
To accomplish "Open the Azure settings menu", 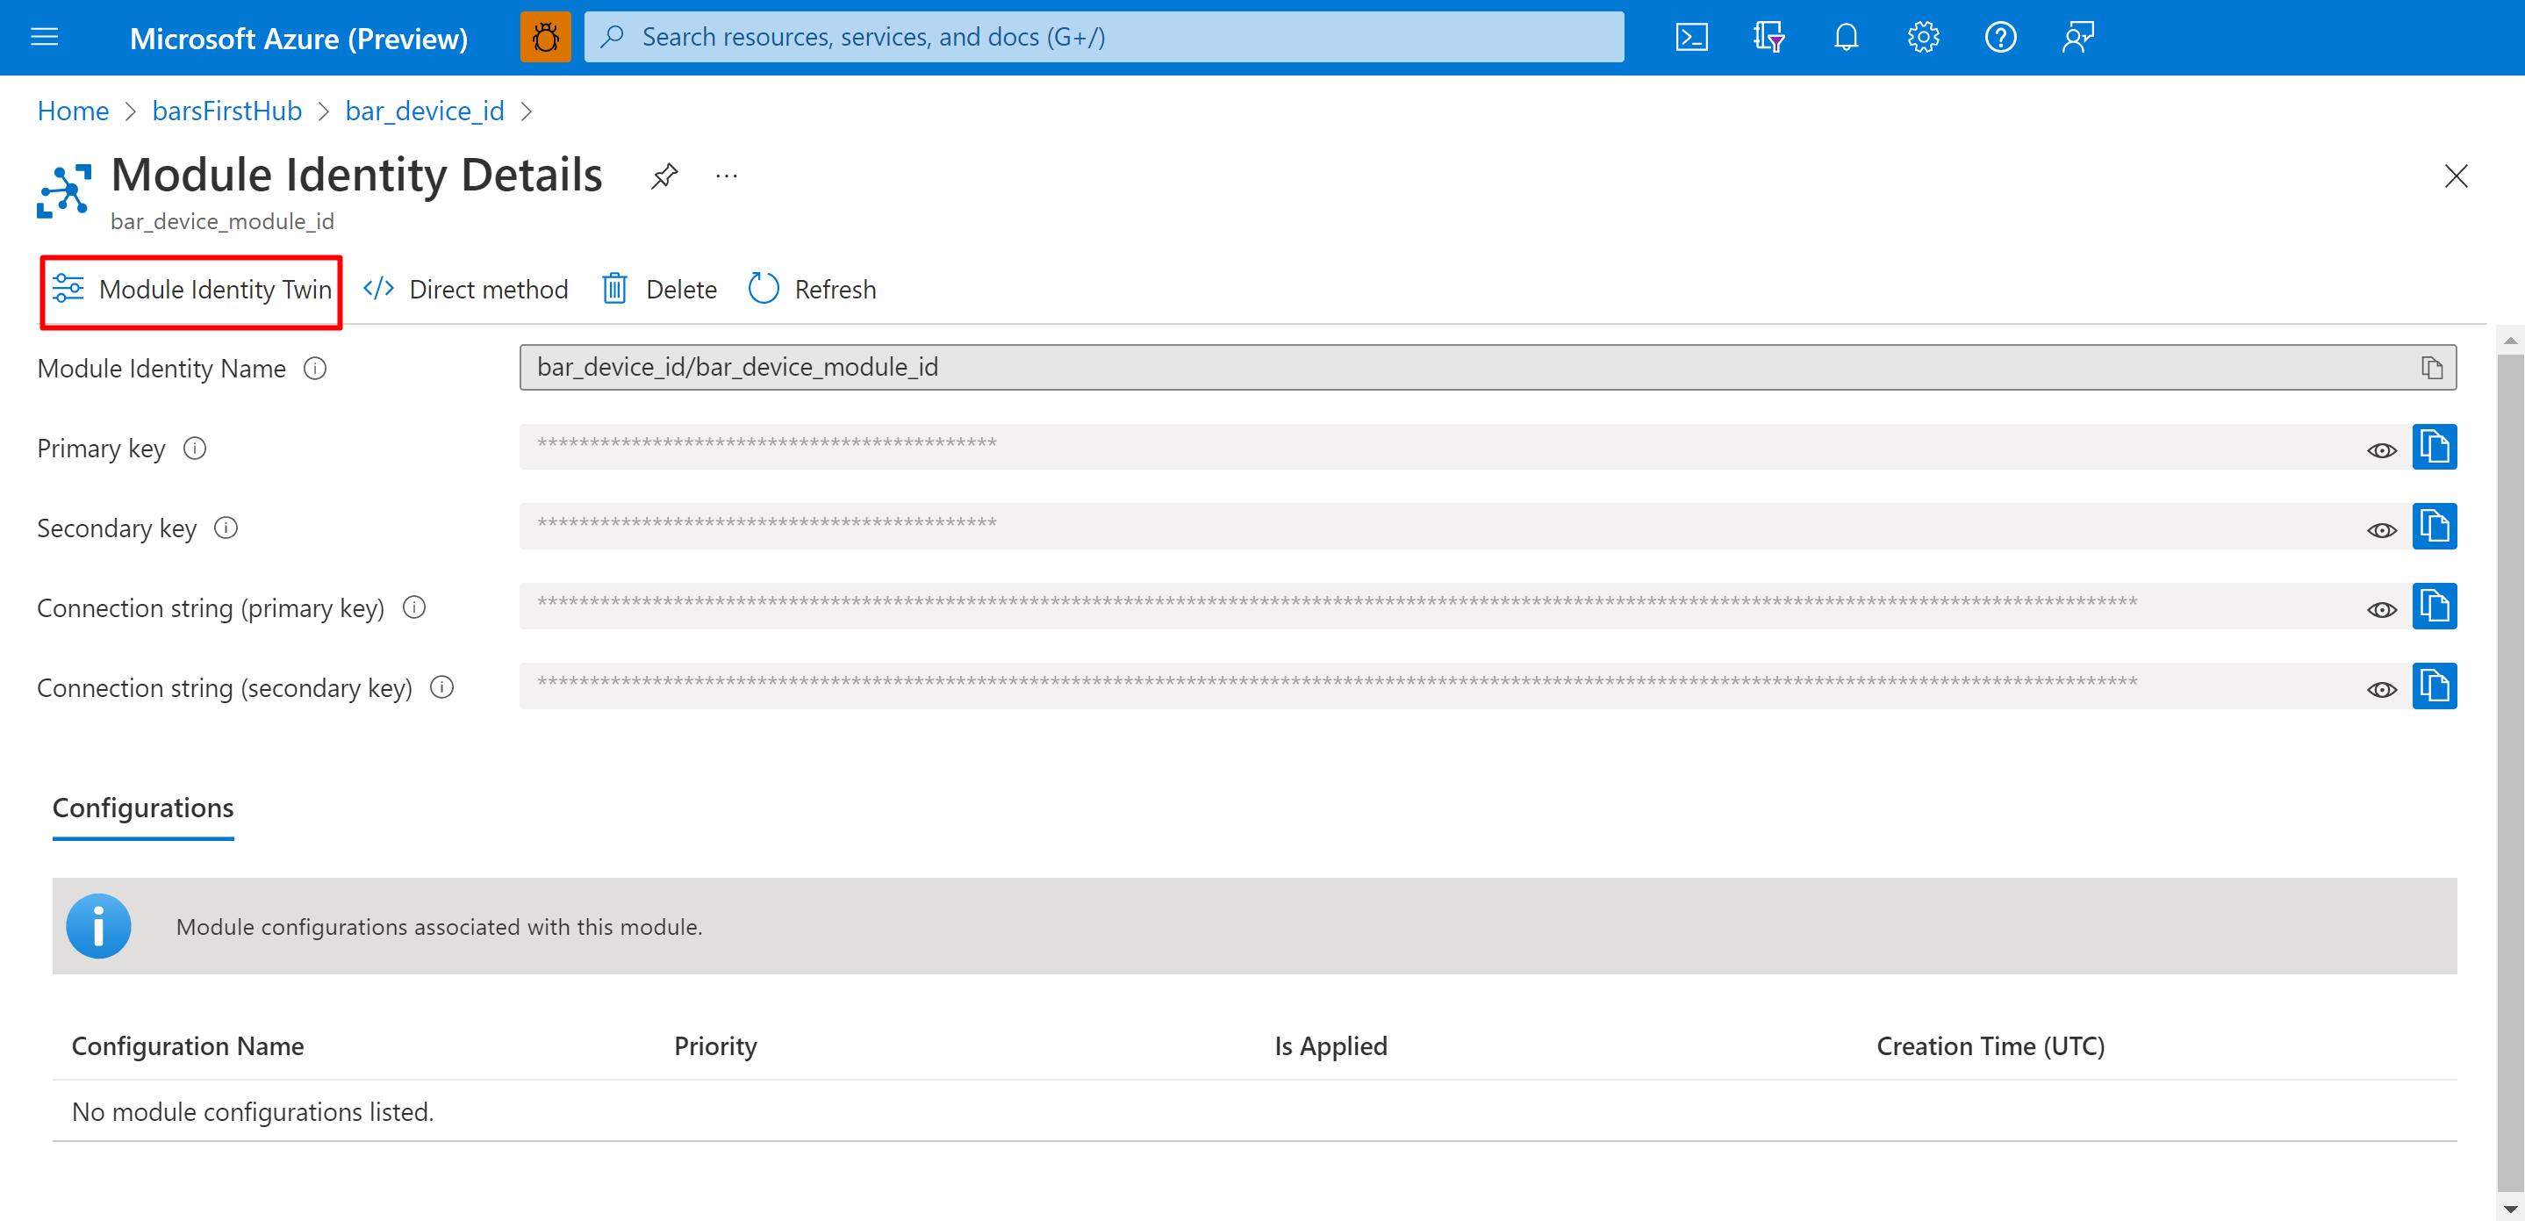I will click(1918, 35).
